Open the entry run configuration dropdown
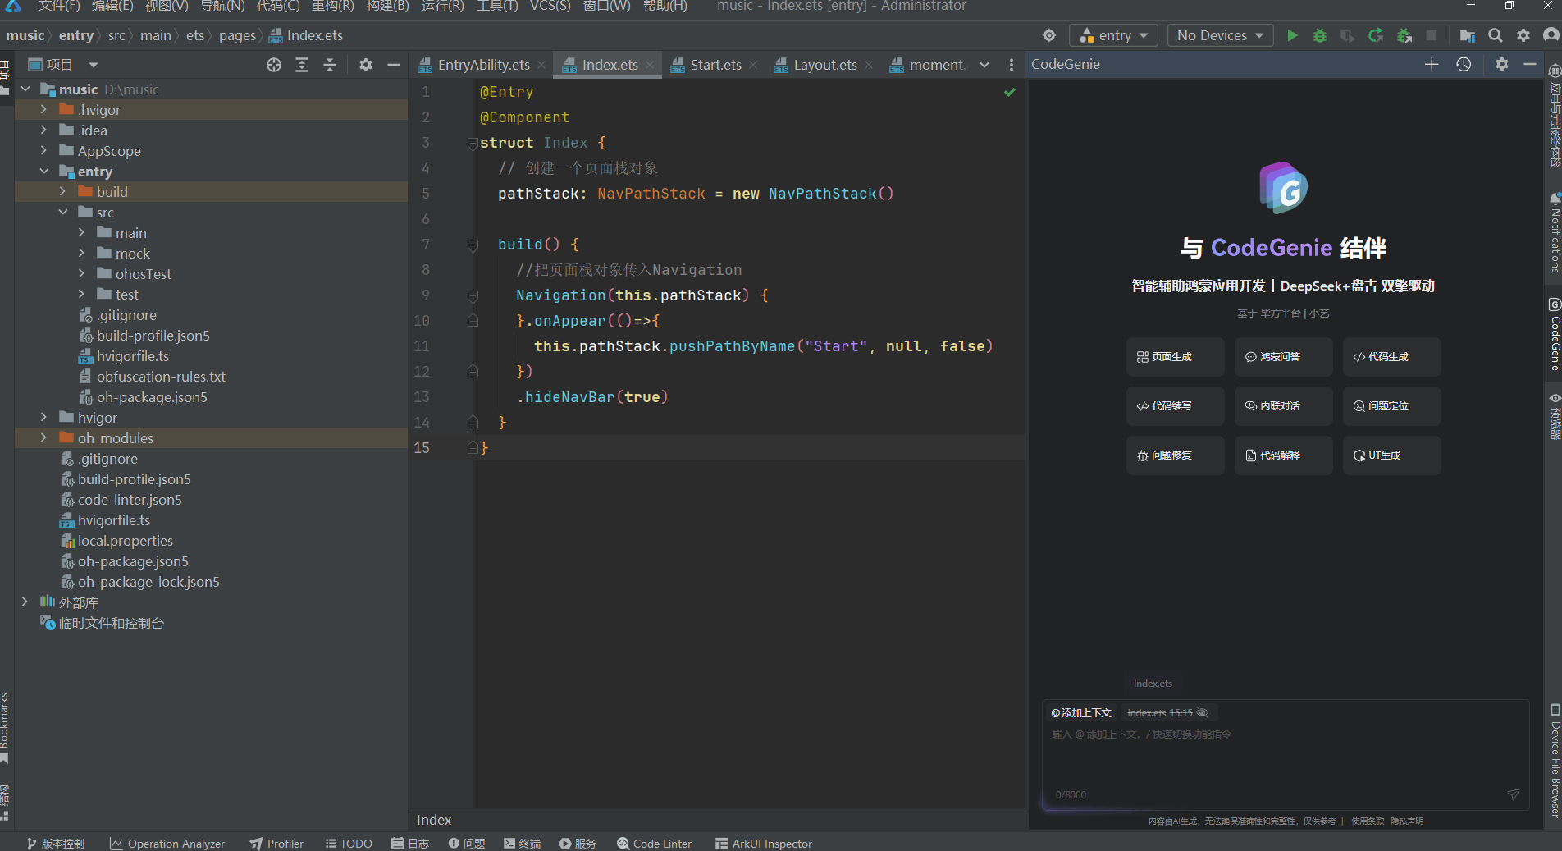1562x851 pixels. [x=1113, y=35]
